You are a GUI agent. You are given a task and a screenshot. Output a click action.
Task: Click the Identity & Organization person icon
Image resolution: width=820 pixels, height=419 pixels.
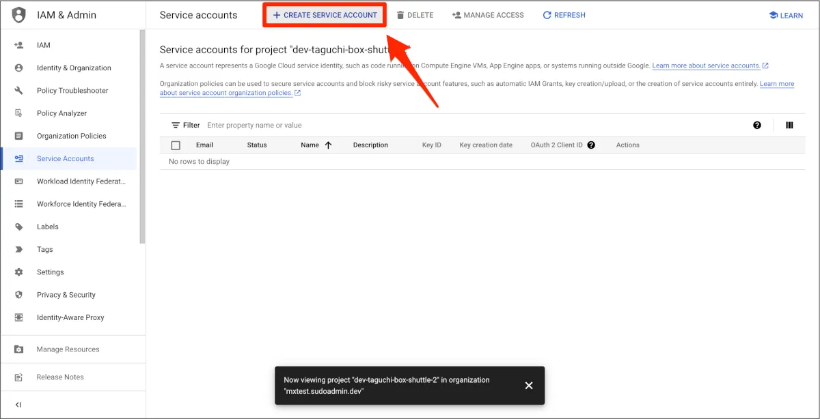(19, 68)
